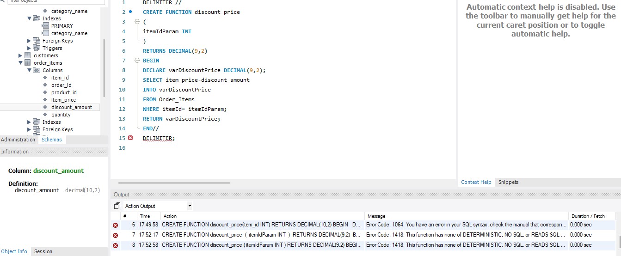Click the Column: discount_amount heading in Information
621x256 pixels.
(x=46, y=171)
